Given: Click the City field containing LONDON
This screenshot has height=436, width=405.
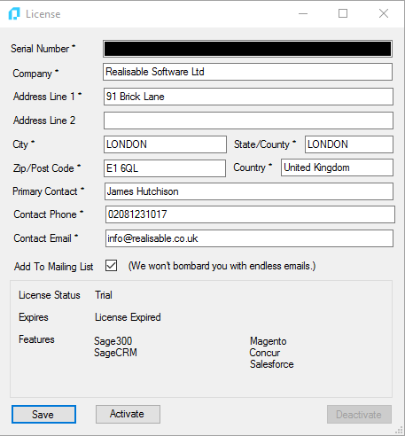Looking at the screenshot, I should point(165,144).
